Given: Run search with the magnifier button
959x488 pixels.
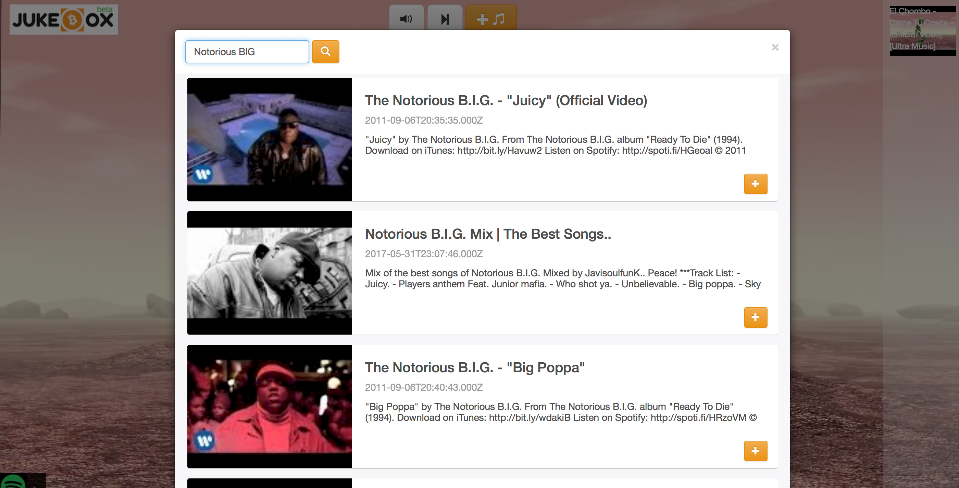Looking at the screenshot, I should pyautogui.click(x=325, y=51).
